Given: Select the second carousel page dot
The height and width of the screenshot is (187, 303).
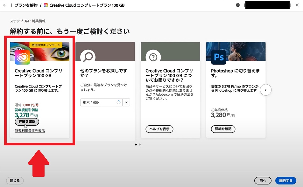Looking at the screenshot, I should pos(140,144).
